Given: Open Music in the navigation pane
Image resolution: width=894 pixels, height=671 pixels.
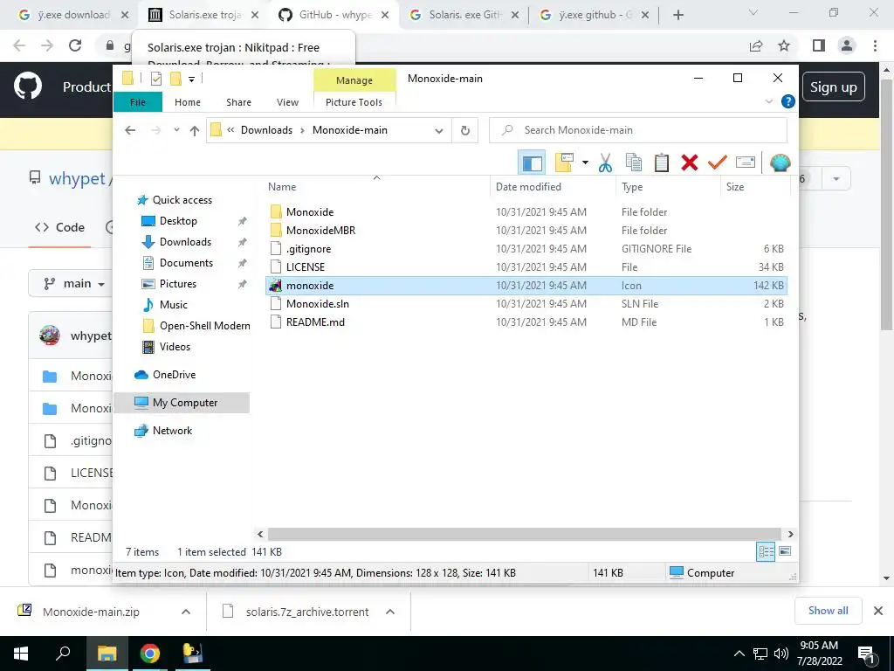Looking at the screenshot, I should pyautogui.click(x=174, y=305).
